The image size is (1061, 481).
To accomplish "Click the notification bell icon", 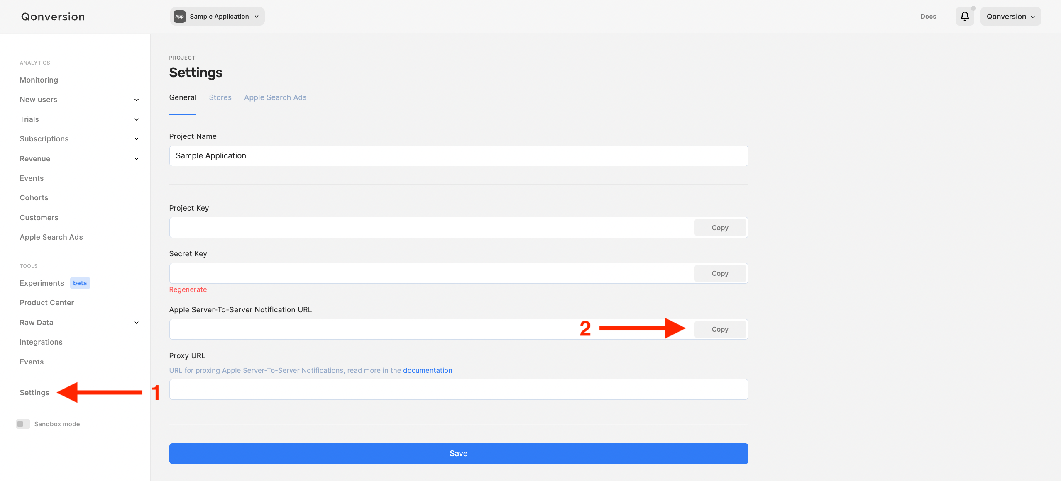I will click(965, 17).
